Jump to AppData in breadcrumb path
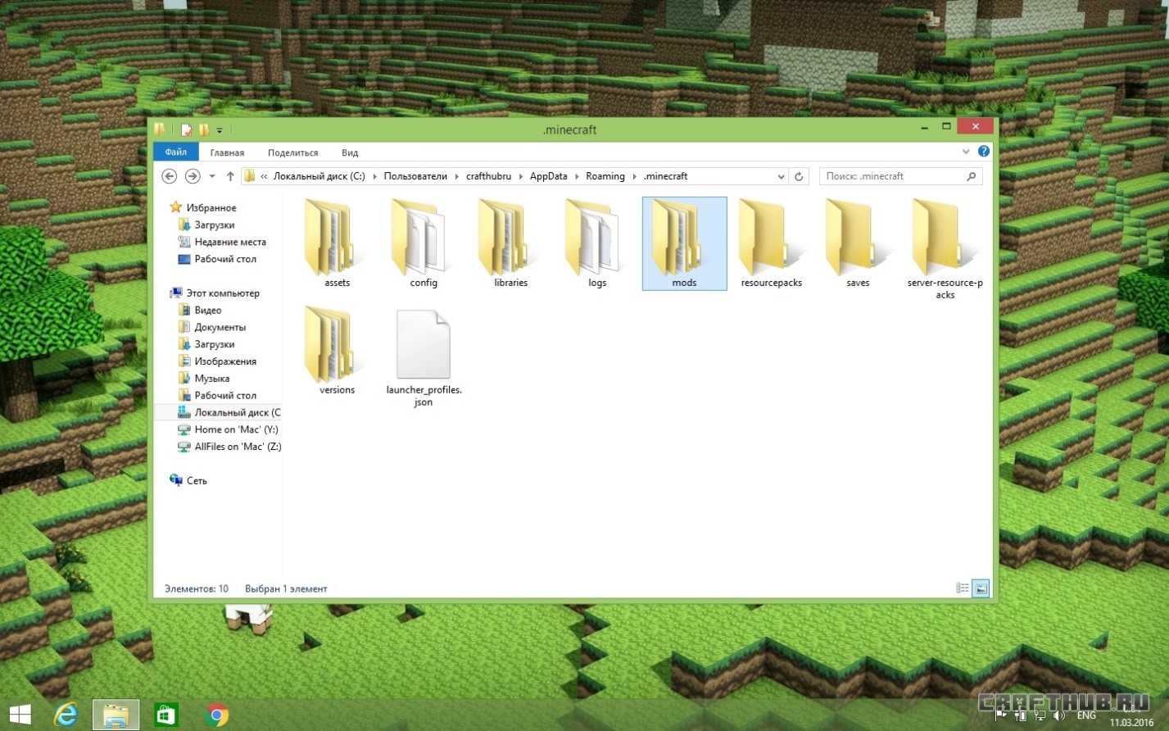Viewport: 1169px width, 731px height. [549, 176]
